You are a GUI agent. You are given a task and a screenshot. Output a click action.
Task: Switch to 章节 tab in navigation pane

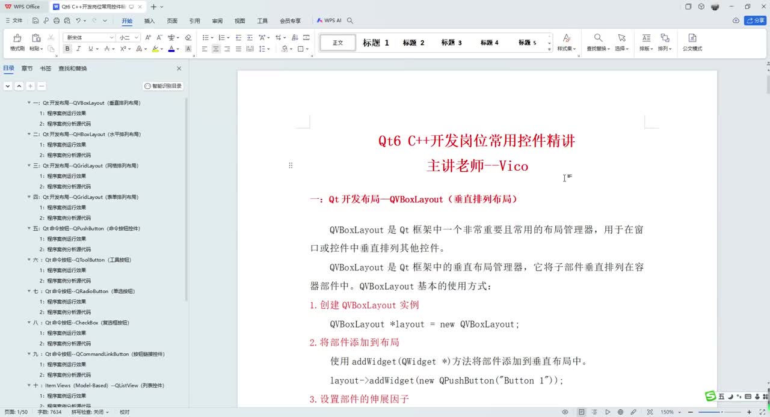(27, 68)
